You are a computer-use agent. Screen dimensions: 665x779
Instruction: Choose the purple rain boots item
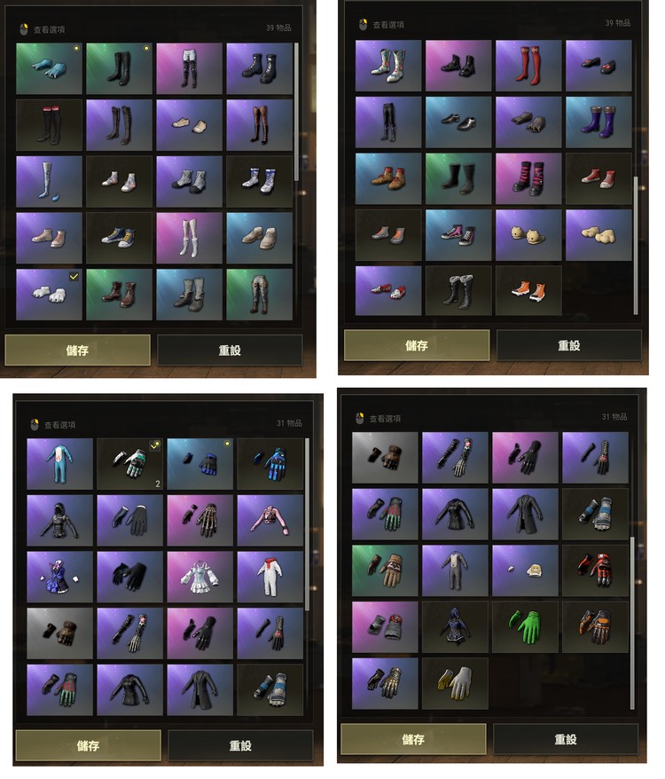click(598, 122)
